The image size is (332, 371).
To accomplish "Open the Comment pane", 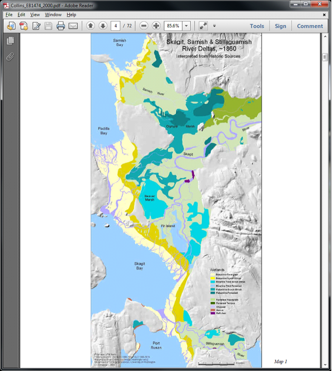I will pyautogui.click(x=310, y=26).
